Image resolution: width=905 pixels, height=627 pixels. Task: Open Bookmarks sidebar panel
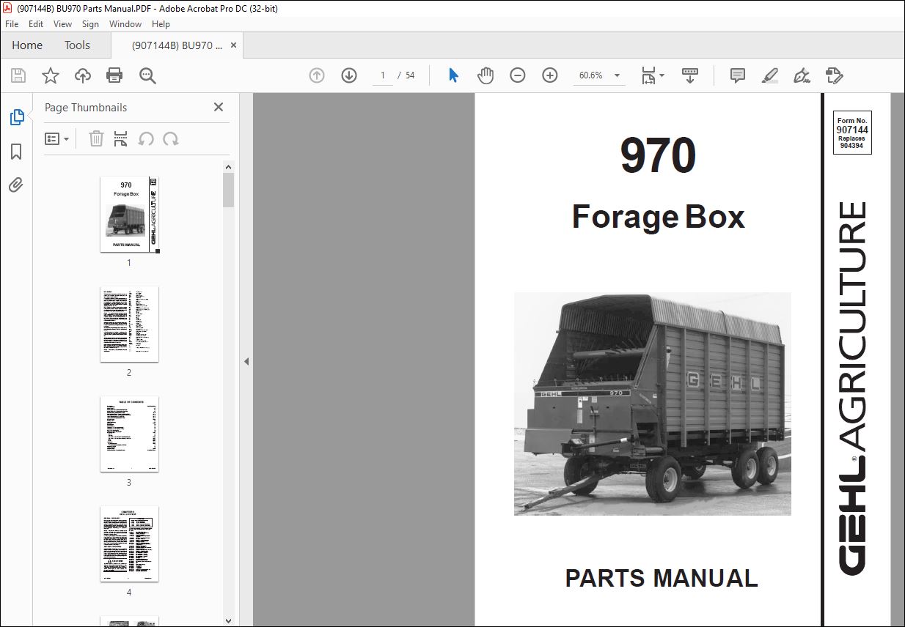[x=16, y=152]
